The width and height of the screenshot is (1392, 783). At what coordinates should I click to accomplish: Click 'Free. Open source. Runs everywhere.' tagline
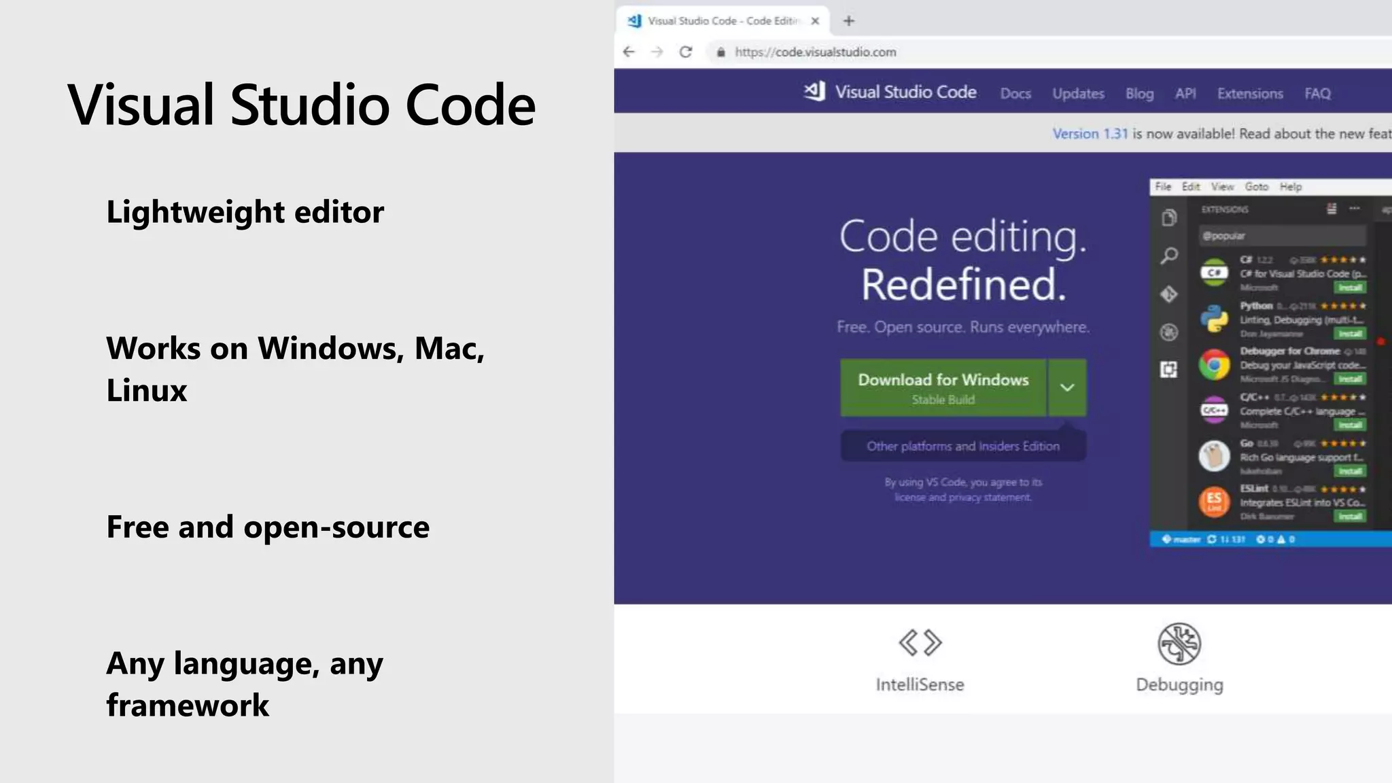coord(963,327)
